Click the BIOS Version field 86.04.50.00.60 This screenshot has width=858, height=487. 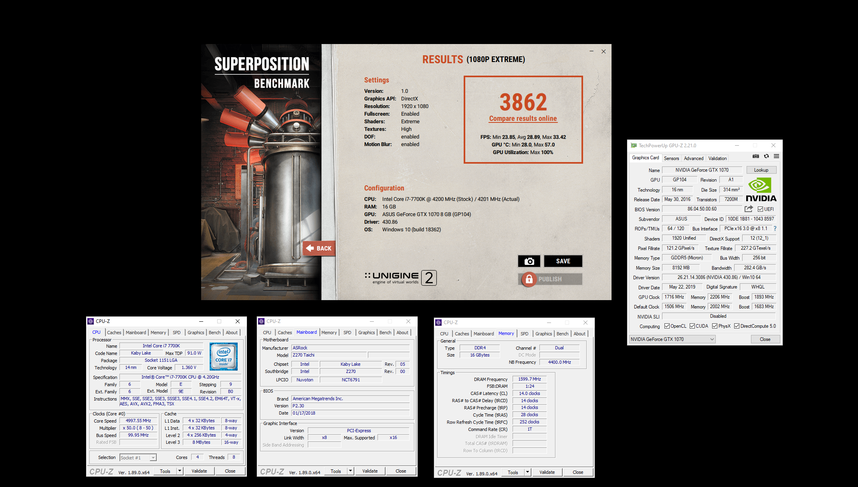[x=702, y=209]
